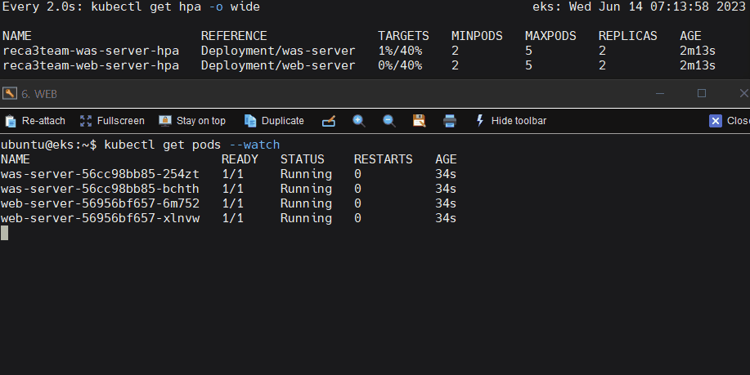Screen dimensions: 750x375
Task: Click the REPLICAS column header
Action: (627, 36)
